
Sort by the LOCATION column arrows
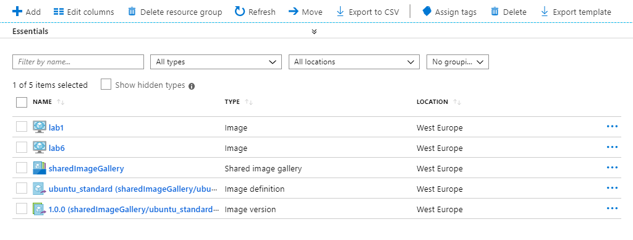457,102
